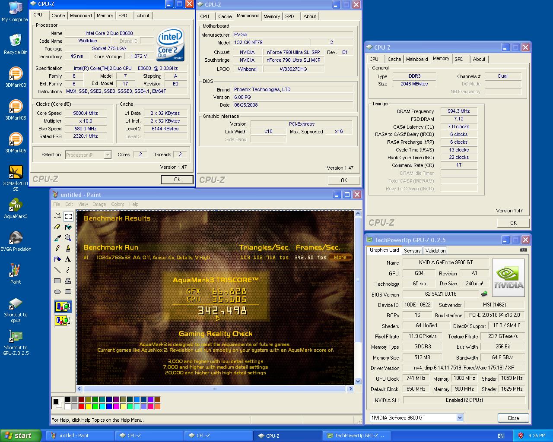Click the DRAM Frequency 994.3 MHz field
Screen dimensions: 553x442
coord(459,111)
